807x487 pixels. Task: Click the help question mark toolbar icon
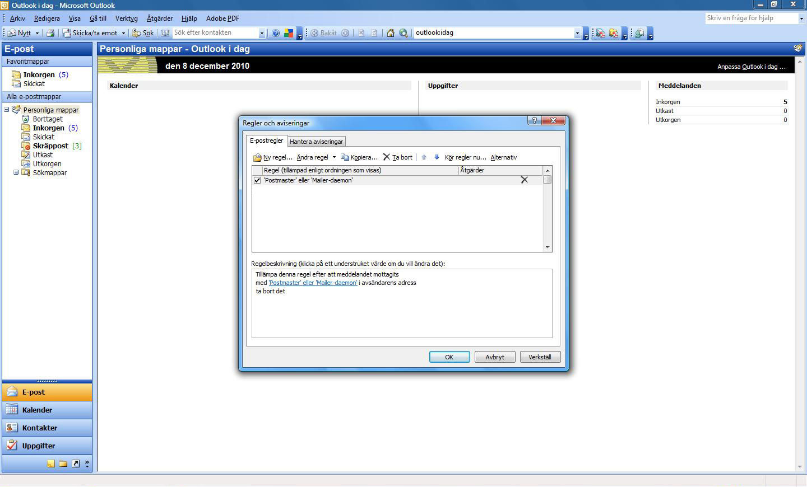pos(276,33)
